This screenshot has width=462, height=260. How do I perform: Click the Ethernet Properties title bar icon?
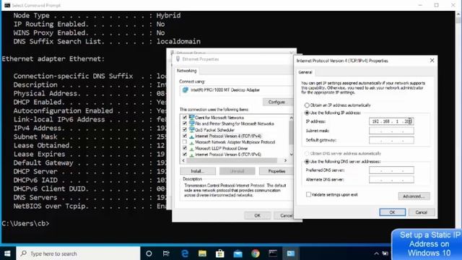click(x=178, y=59)
